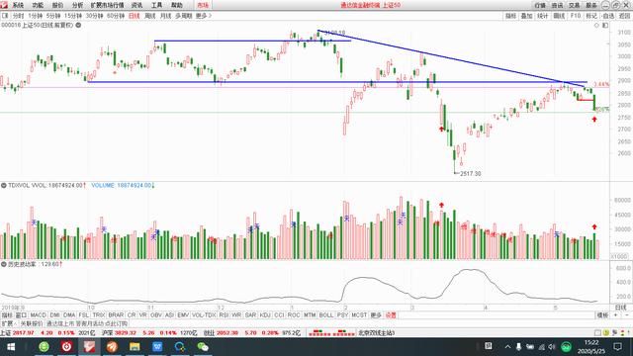Click the gear icon beside TDXVOL label
633x356 pixels.
click(x=4, y=185)
